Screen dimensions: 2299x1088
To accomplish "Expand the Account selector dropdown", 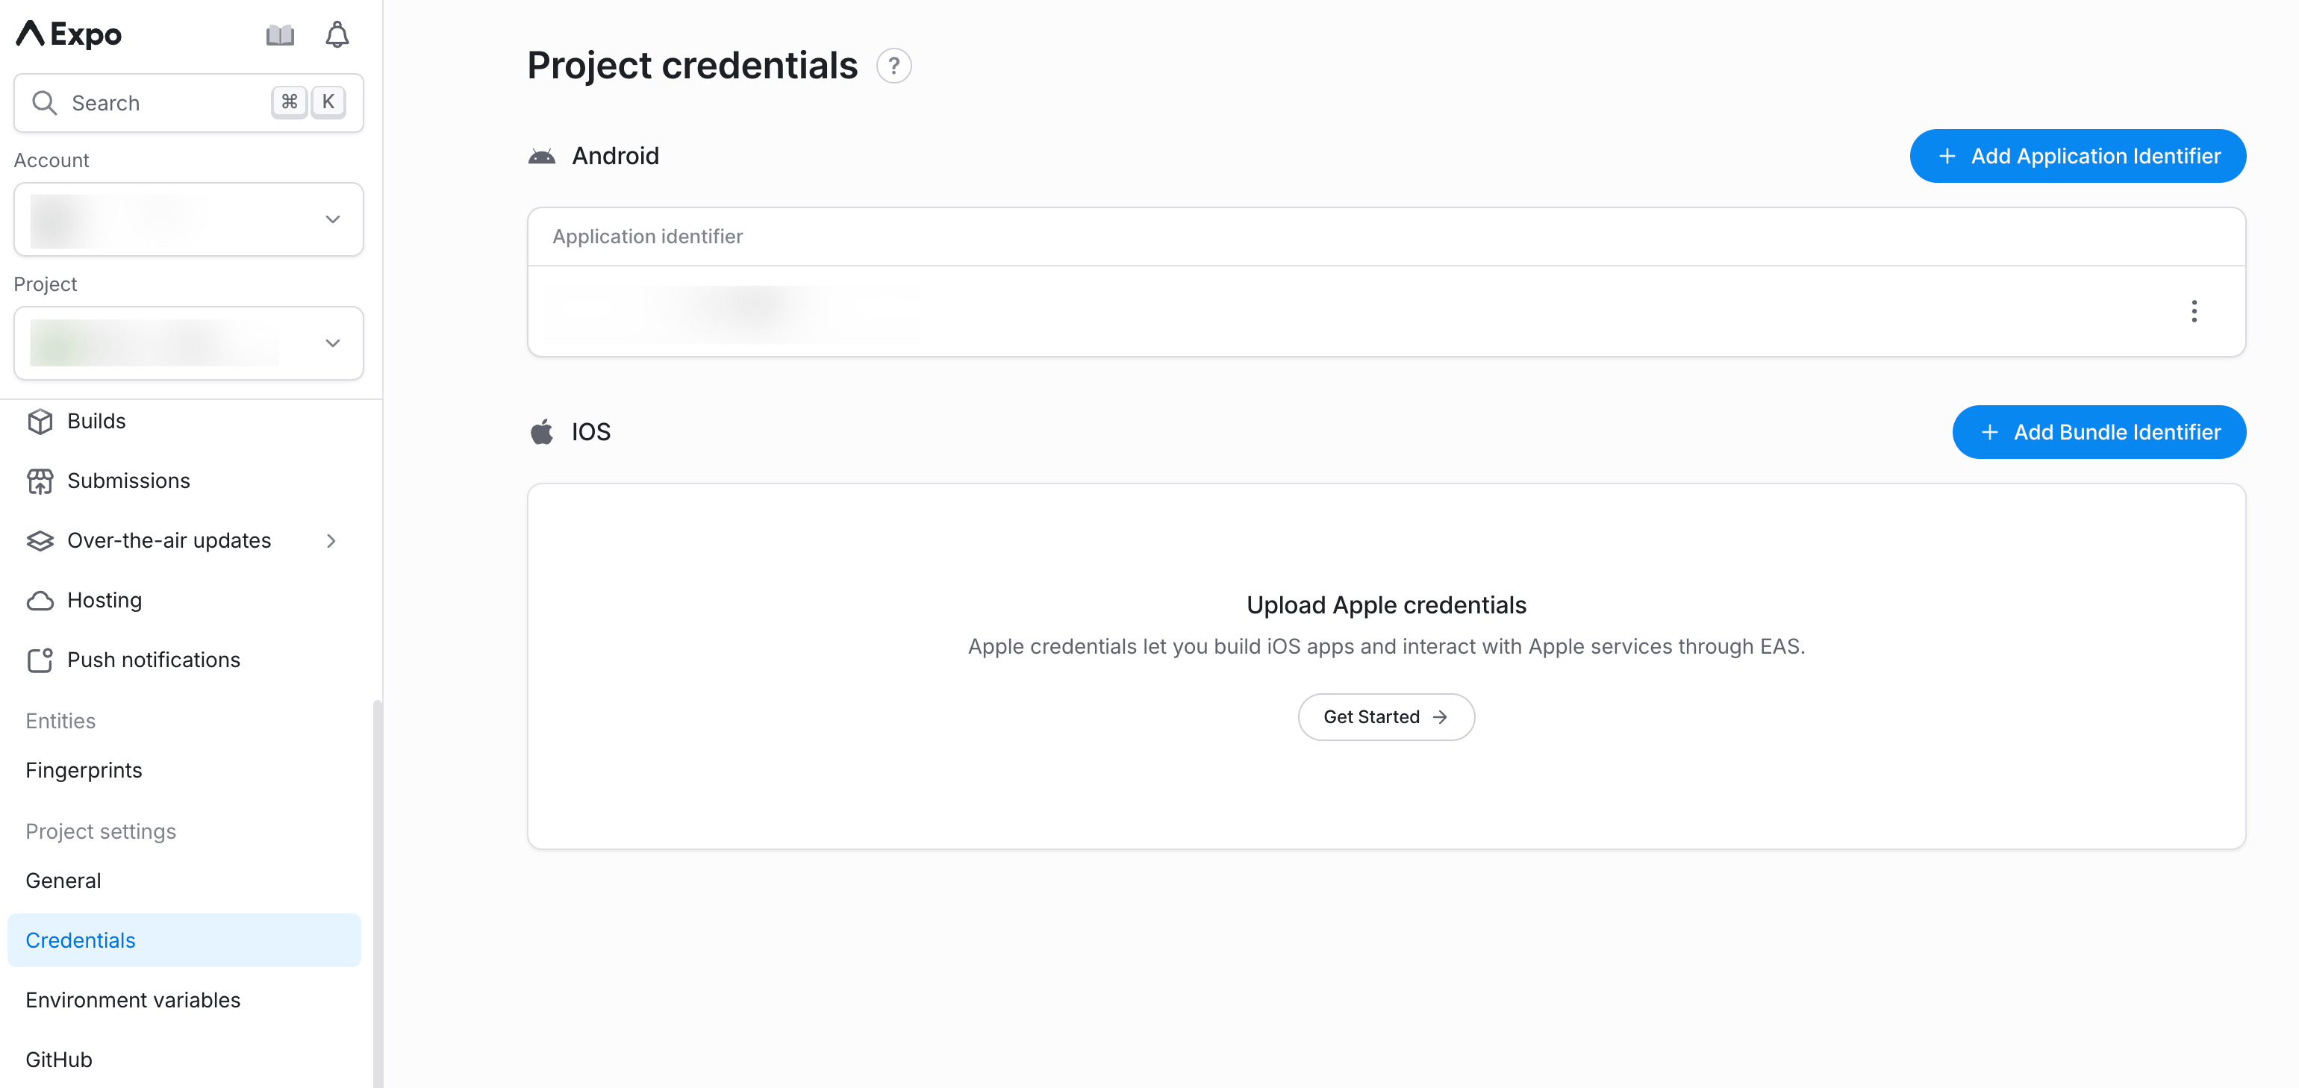I will point(332,219).
